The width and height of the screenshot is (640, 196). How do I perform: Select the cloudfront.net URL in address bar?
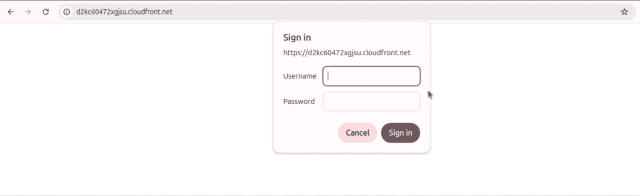[x=124, y=12]
